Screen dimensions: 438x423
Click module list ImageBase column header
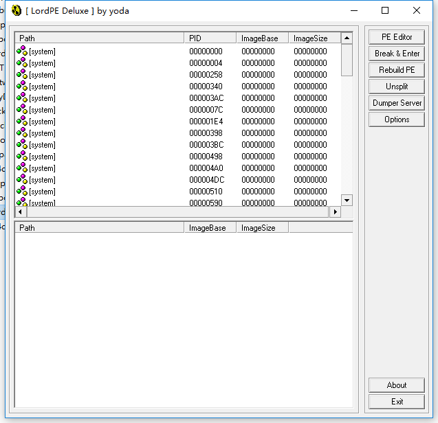click(x=210, y=228)
